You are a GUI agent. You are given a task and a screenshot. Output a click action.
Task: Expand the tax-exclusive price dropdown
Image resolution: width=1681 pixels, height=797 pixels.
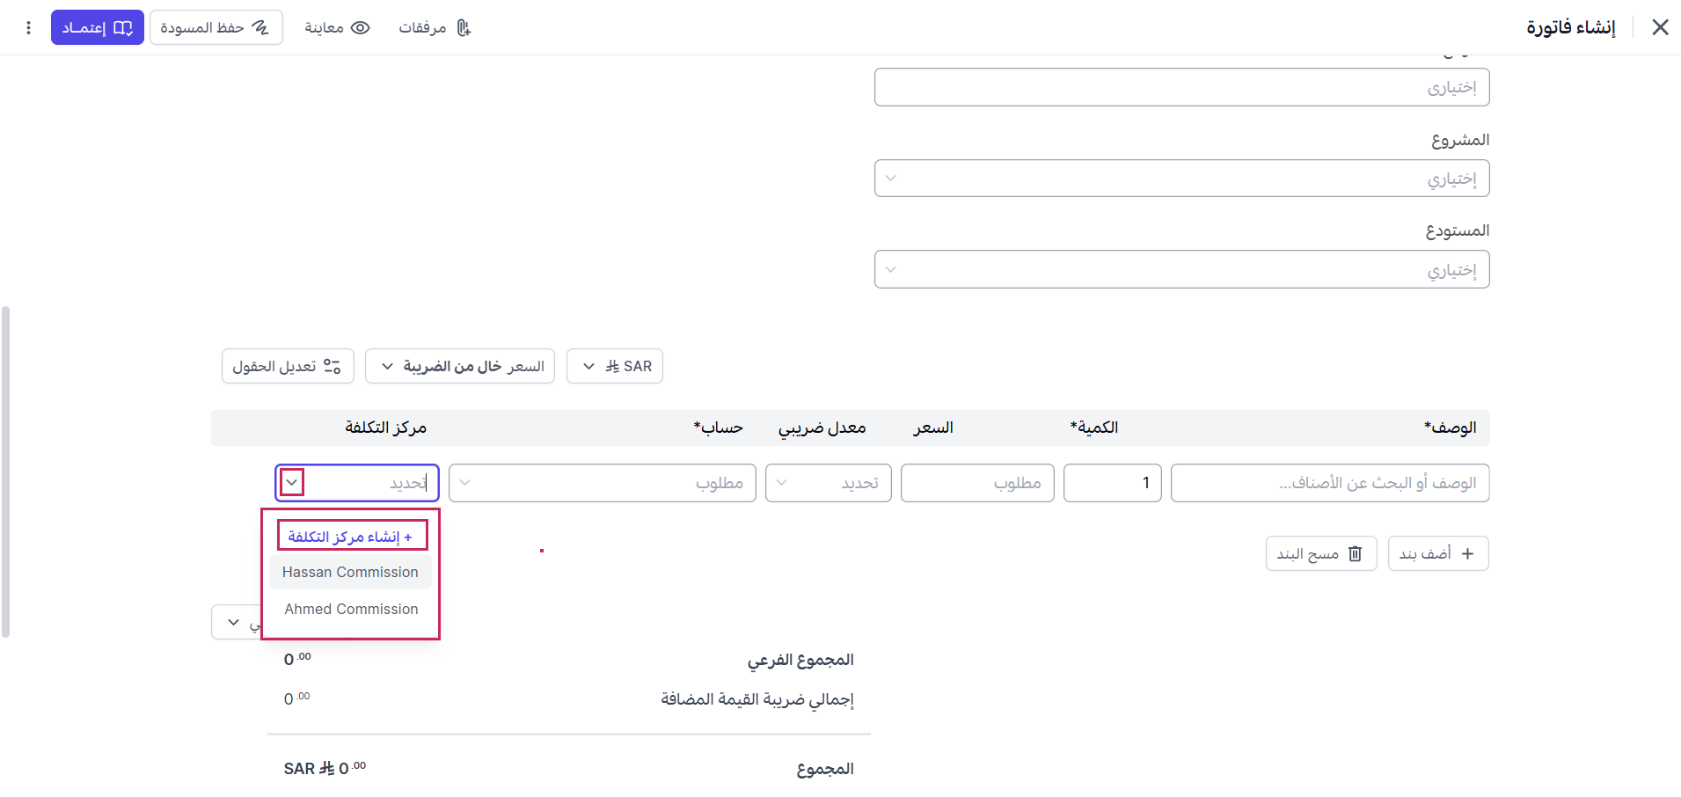460,366
